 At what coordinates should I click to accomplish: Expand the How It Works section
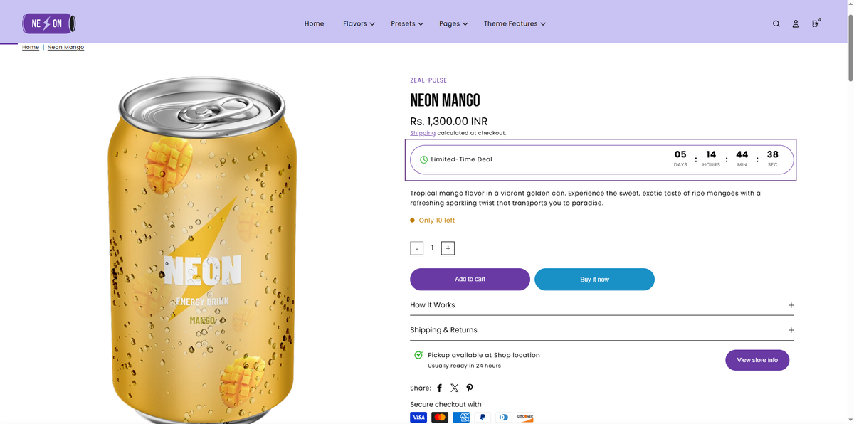coord(602,304)
